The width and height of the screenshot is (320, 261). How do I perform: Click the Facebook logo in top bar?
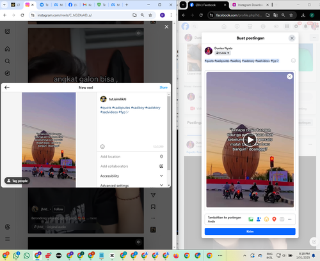[185, 26]
